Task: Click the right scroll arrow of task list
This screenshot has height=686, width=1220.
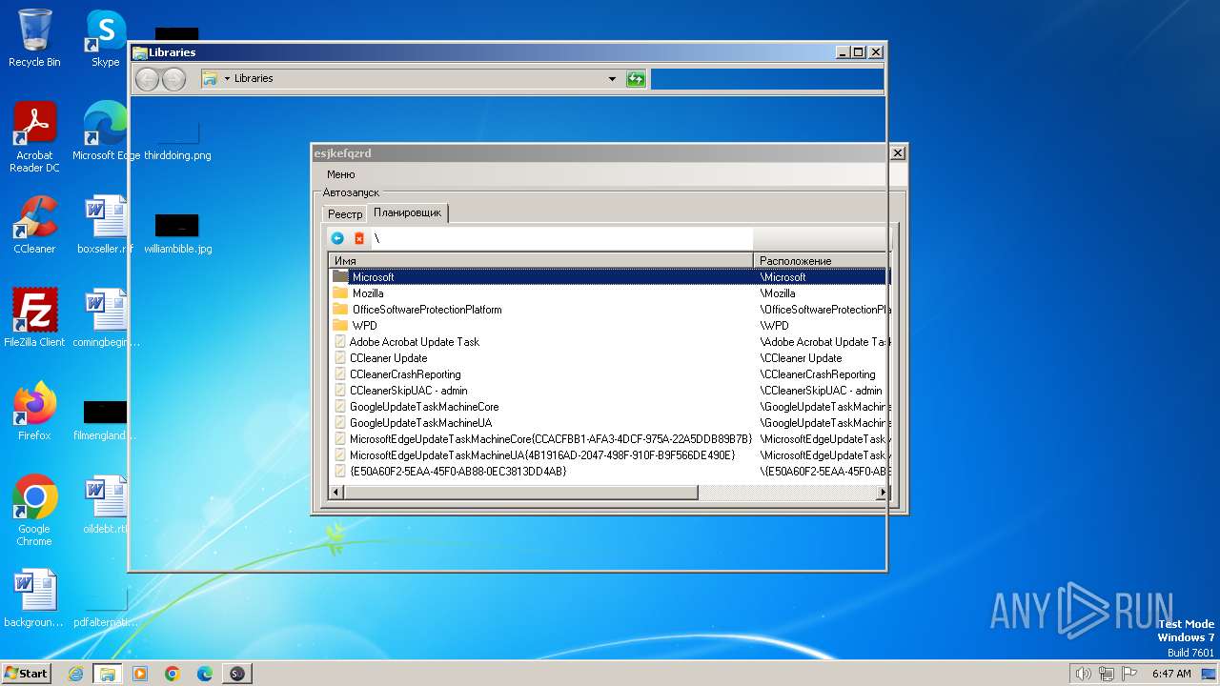Action: (883, 493)
